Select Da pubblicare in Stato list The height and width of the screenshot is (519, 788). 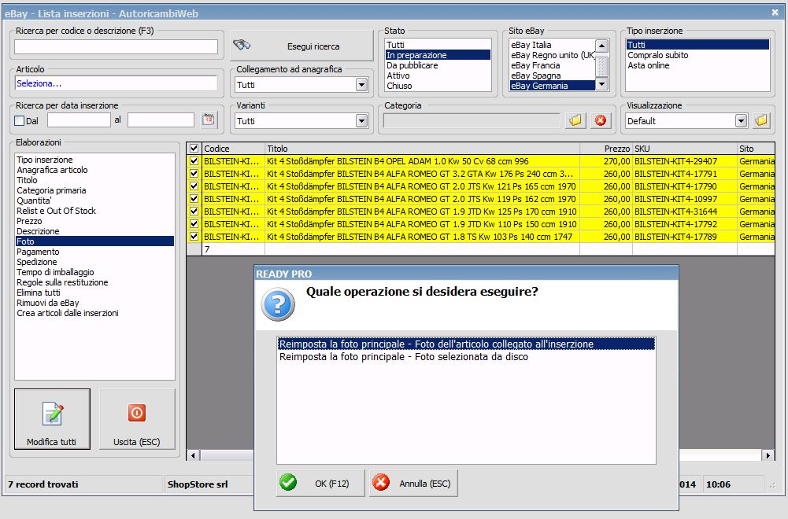tap(438, 65)
